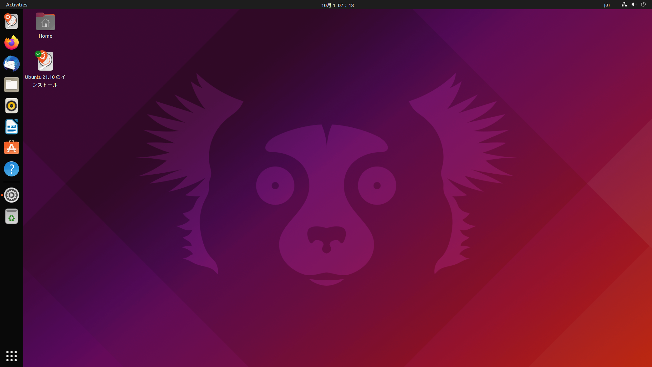Select Ubuntu 21.10 install desktop icon
652x367 pixels.
tap(45, 62)
